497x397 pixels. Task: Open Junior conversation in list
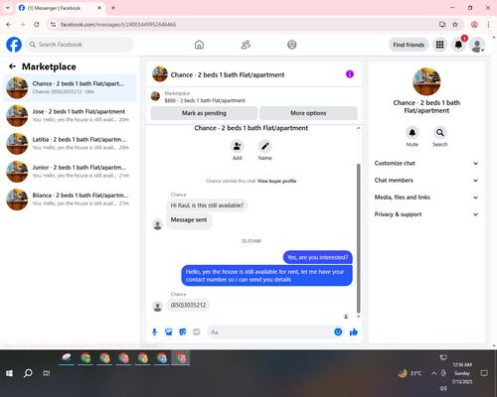pos(70,172)
